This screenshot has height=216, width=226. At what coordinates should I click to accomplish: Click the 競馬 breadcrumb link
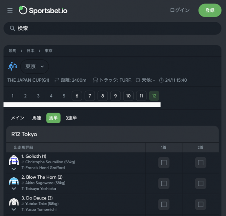point(12,51)
